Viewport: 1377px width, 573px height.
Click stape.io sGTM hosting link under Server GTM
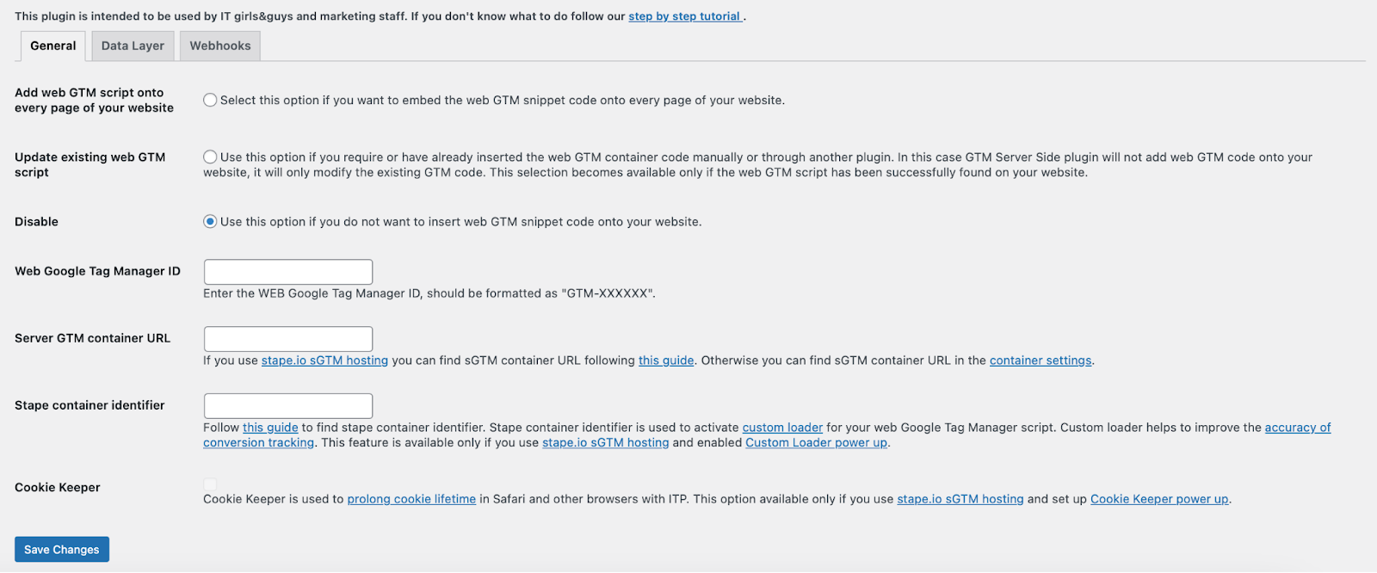324,360
